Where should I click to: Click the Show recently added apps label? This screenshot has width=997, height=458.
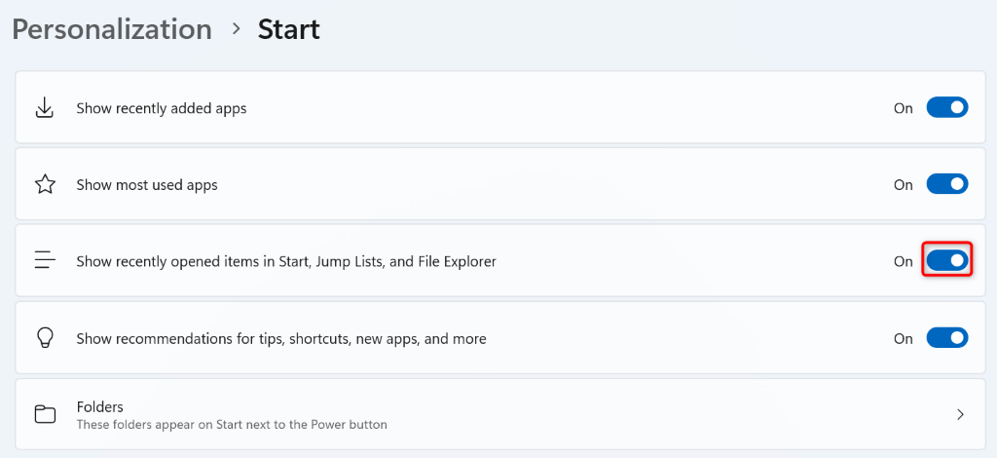click(x=162, y=108)
